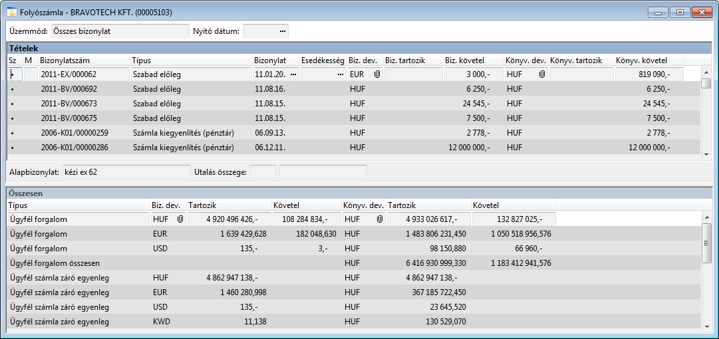Click the down arrow of the Tételek scrollbar
Screen dimensions: 719x339
(706, 155)
